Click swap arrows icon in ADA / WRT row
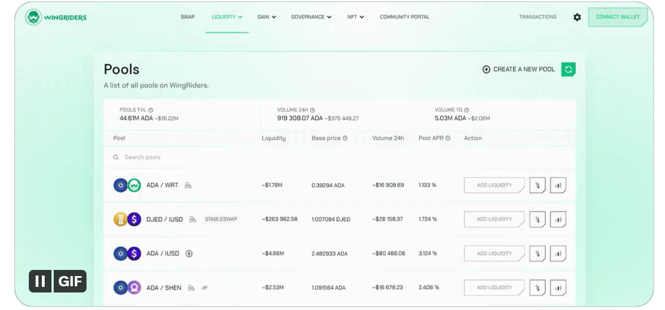 (537, 185)
